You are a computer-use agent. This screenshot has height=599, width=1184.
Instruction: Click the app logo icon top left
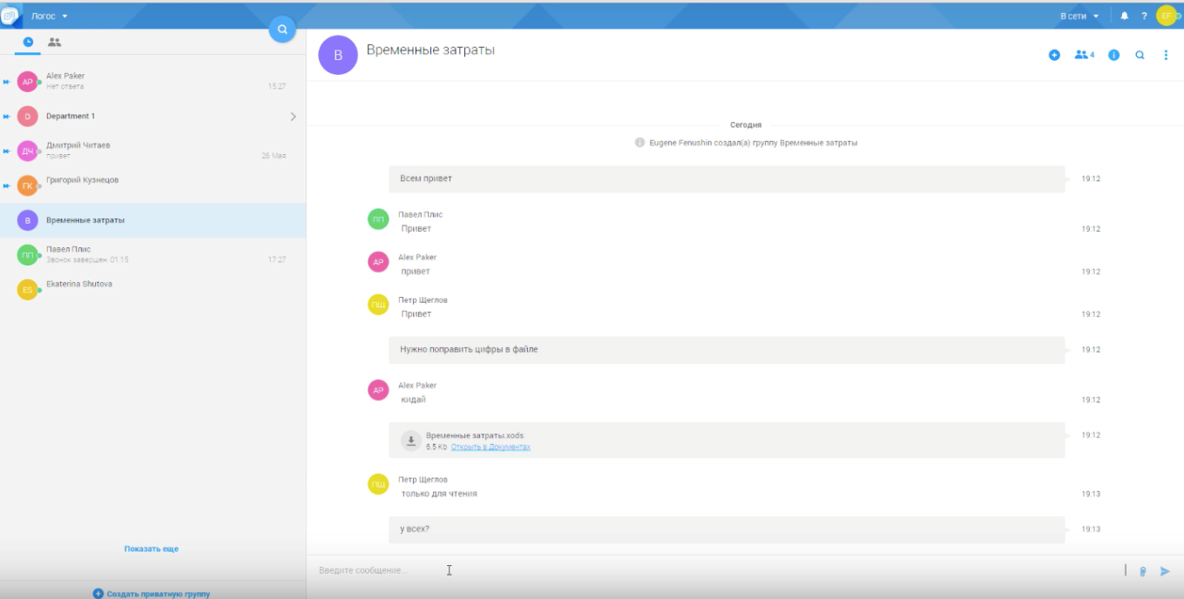point(10,16)
